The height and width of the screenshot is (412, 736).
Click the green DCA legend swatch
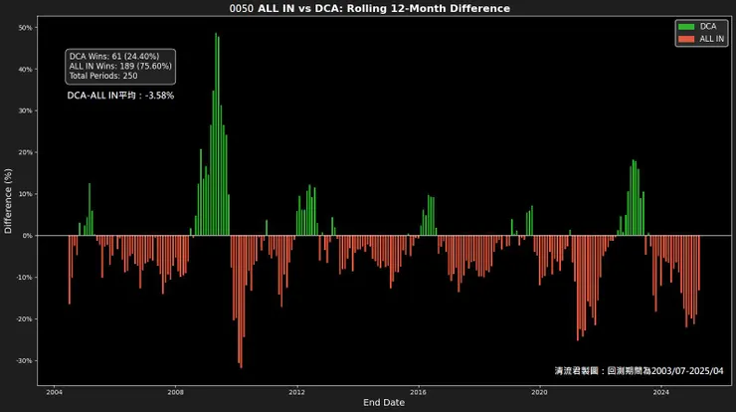[686, 27]
